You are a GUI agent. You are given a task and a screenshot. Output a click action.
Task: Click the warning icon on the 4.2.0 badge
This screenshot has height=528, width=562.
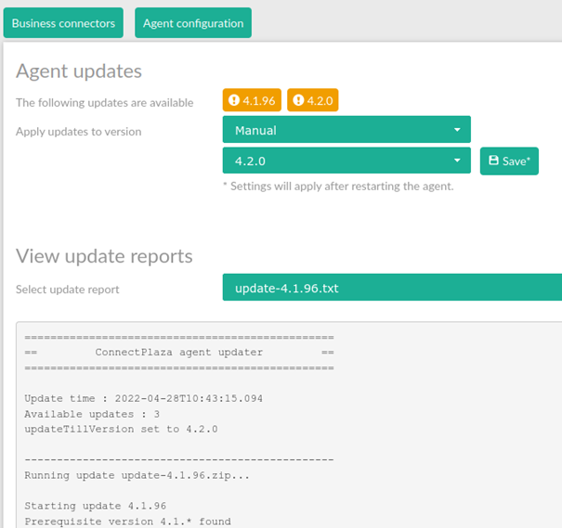tap(299, 100)
